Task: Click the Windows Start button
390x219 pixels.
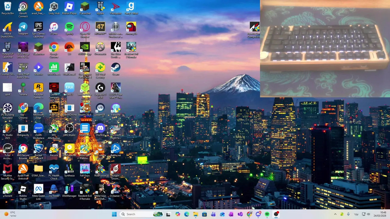Action: 114,214
